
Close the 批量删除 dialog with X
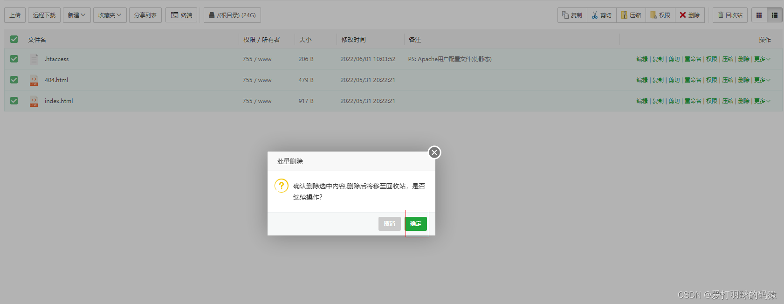point(434,152)
